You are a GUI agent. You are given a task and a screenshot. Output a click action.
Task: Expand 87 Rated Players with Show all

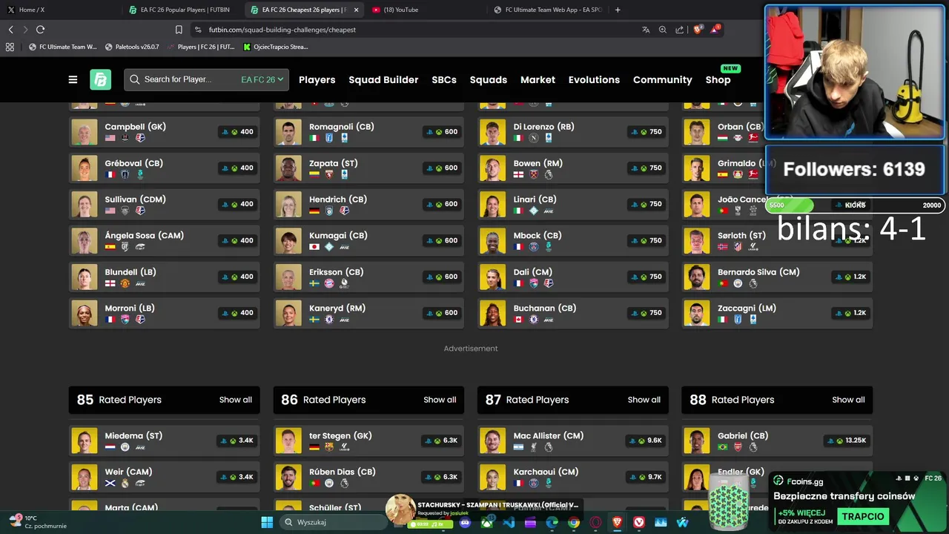[644, 400]
